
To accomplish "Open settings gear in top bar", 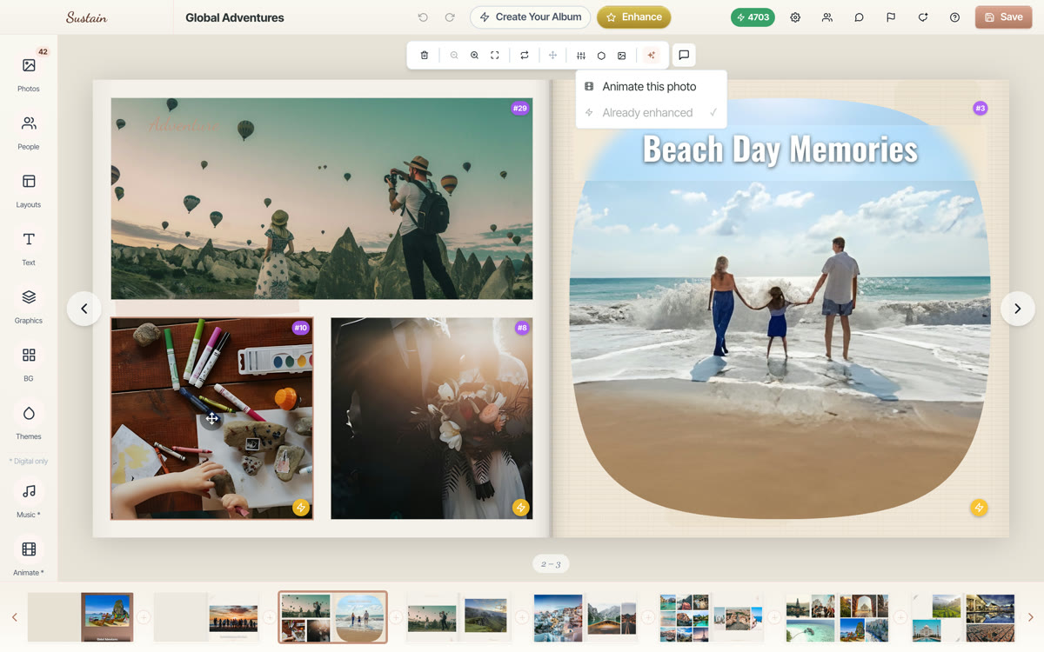I will [x=795, y=17].
